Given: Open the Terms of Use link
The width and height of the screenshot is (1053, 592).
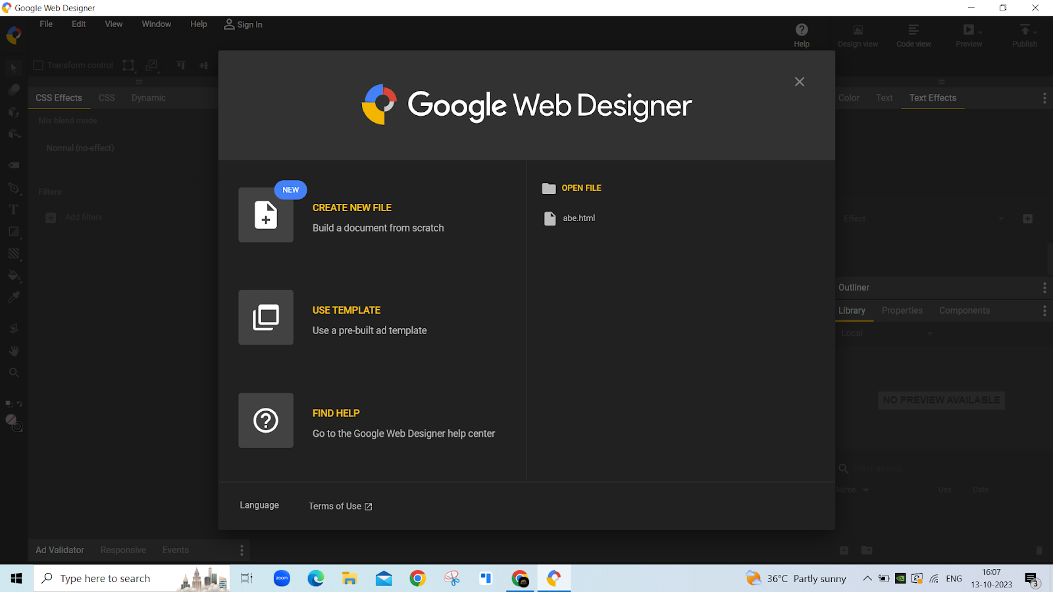Looking at the screenshot, I should pyautogui.click(x=340, y=506).
